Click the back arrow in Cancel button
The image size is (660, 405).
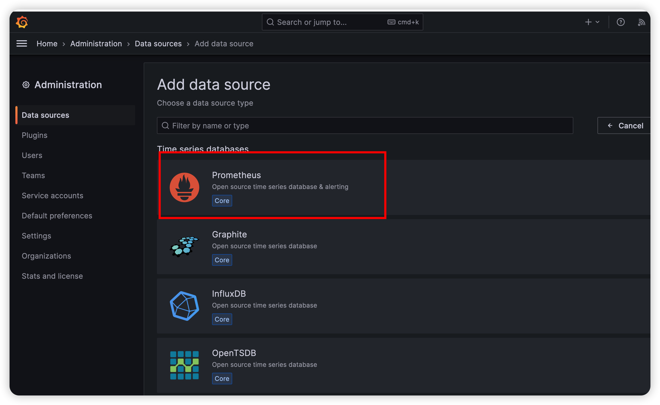[610, 125]
